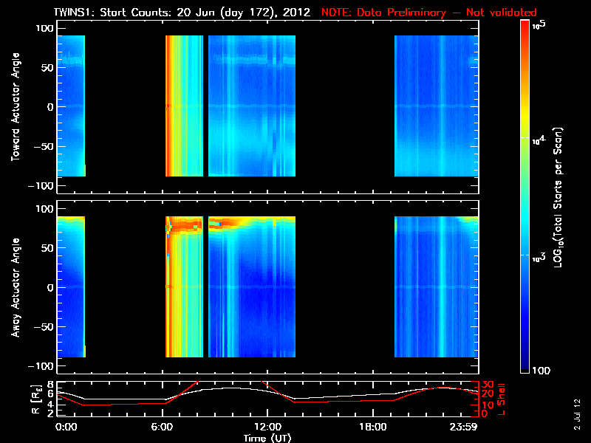Click the '100' tick of the Away panel

(45, 208)
